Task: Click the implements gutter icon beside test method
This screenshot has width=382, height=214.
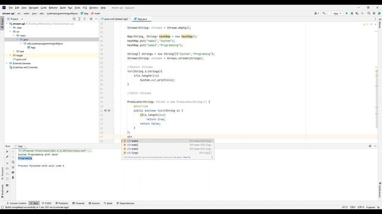Action: 106,111
